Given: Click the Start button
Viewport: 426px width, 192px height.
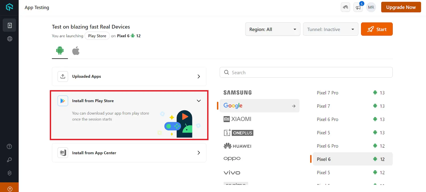Looking at the screenshot, I should coord(377,29).
